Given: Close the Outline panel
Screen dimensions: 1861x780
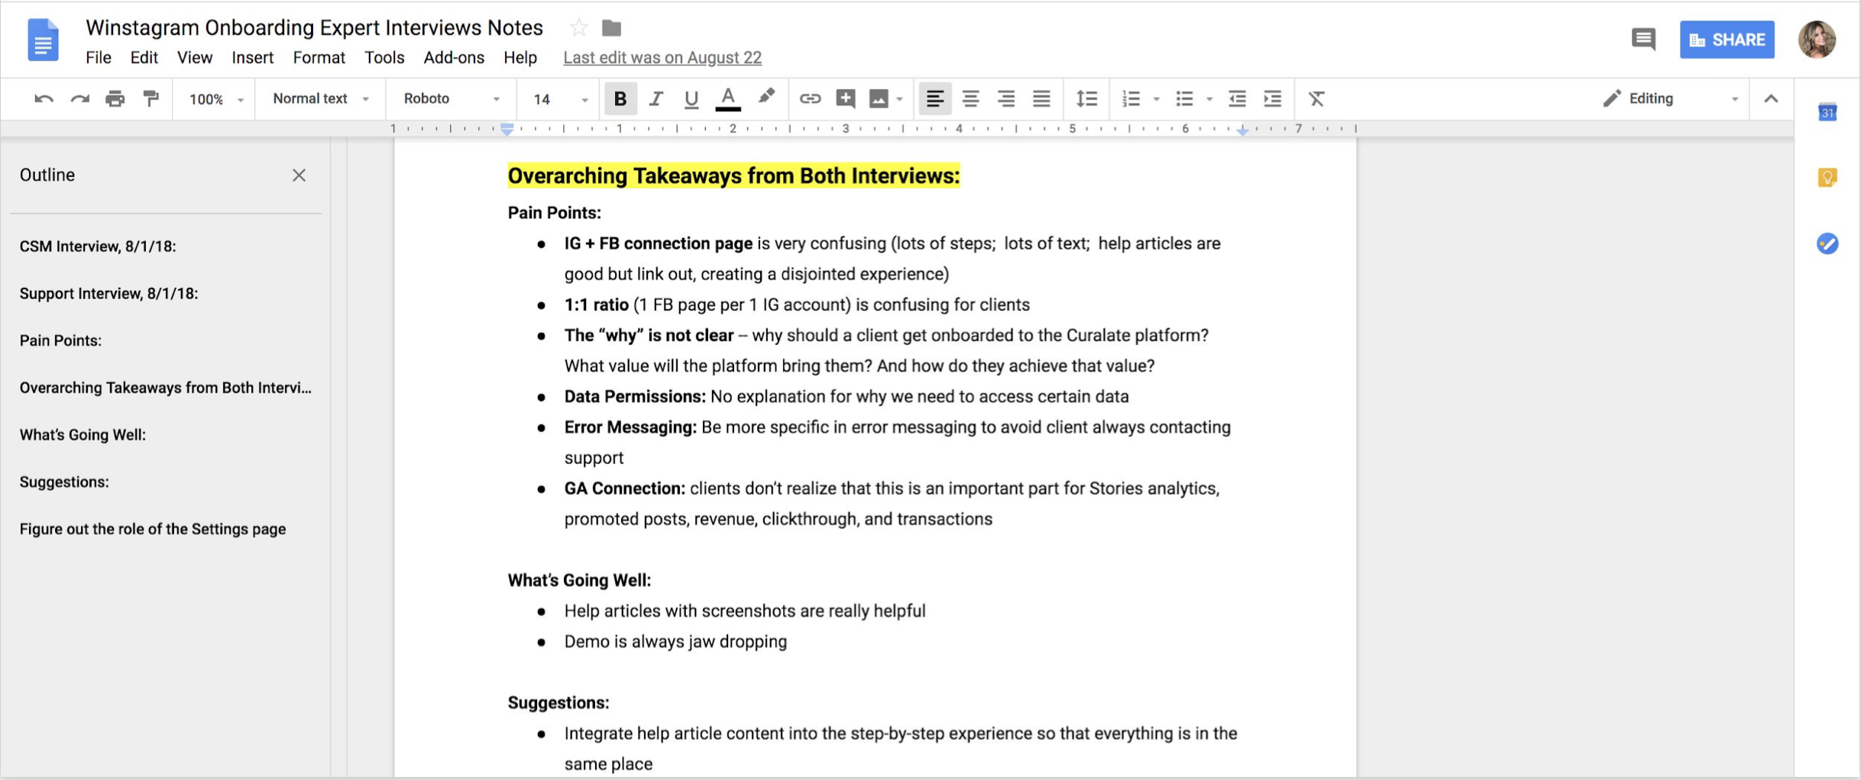Looking at the screenshot, I should [x=299, y=176].
